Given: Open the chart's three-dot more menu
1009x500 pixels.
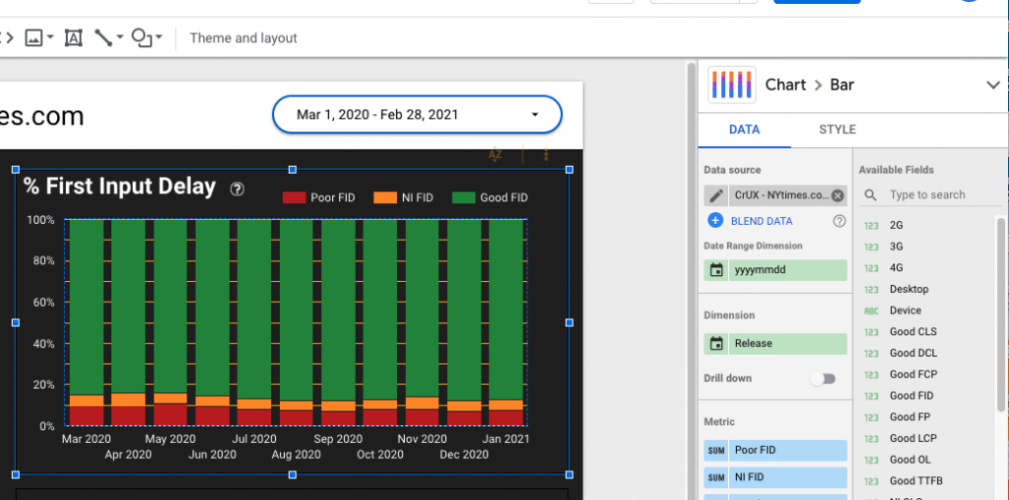Looking at the screenshot, I should tap(546, 155).
